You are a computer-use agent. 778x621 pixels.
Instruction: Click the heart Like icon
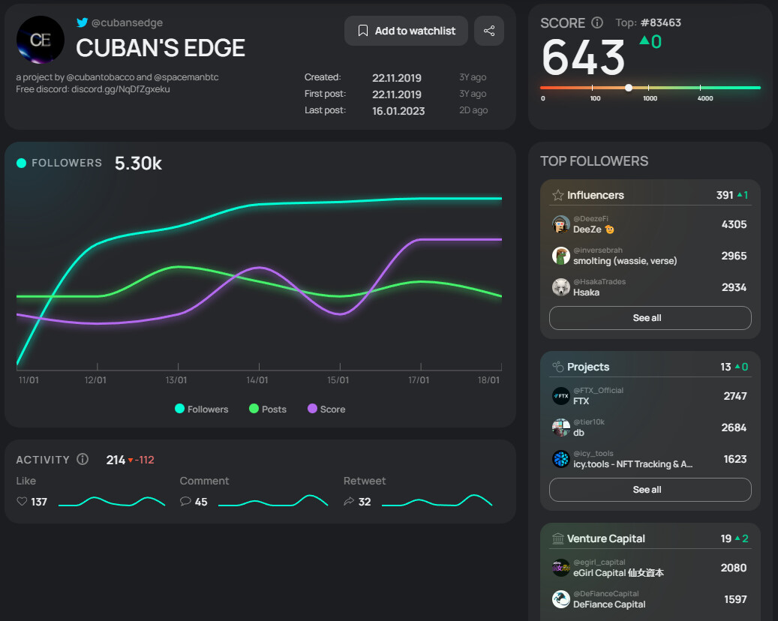pyautogui.click(x=22, y=502)
